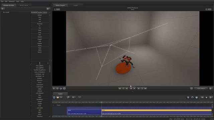Apply the Playhead procedural preset
The width and height of the screenshot is (214, 120).
(x=40, y=24)
